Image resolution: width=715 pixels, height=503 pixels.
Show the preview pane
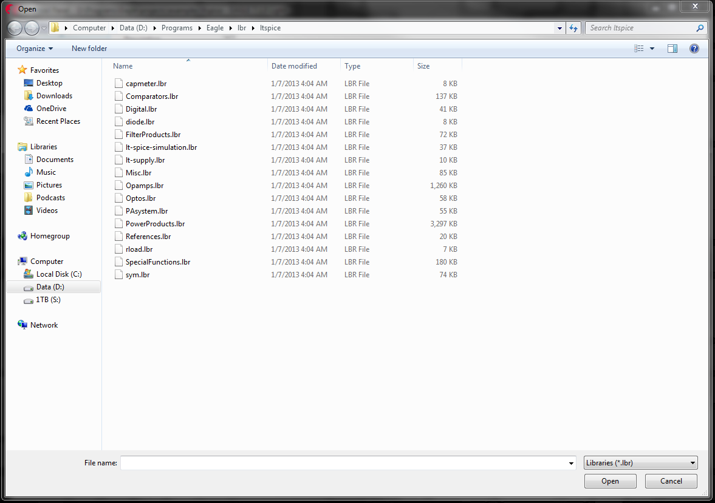tap(672, 49)
